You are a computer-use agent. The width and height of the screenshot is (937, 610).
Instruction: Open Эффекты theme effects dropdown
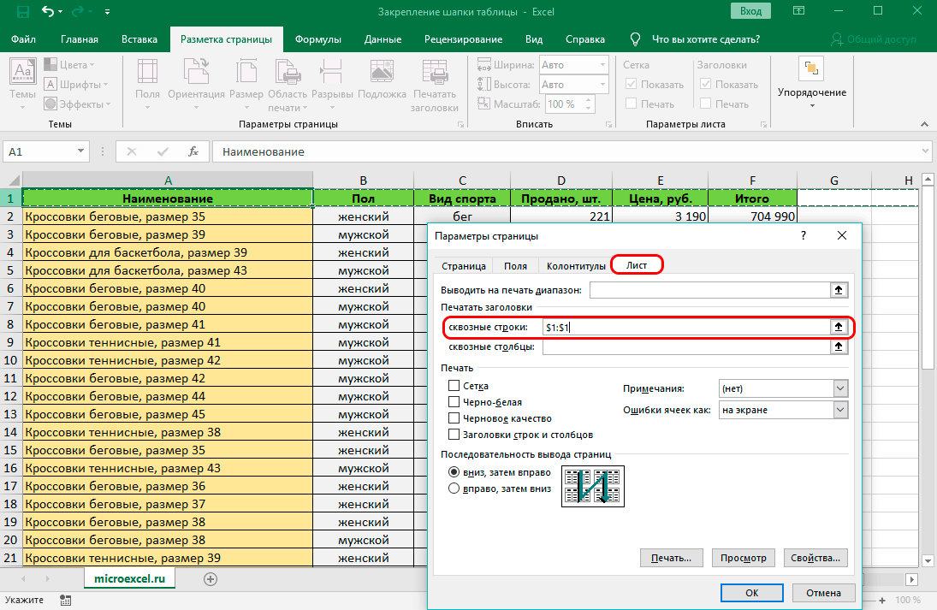[77, 104]
